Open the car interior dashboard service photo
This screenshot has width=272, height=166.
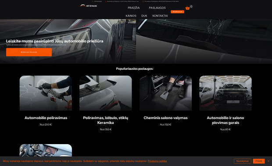pos(46,150)
